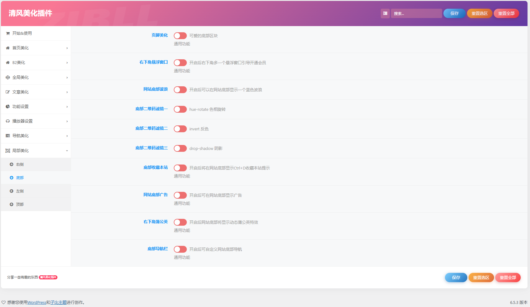The height and width of the screenshot is (307, 530).
Task: Click the globe icon for 全局美化
Action: [x=8, y=77]
